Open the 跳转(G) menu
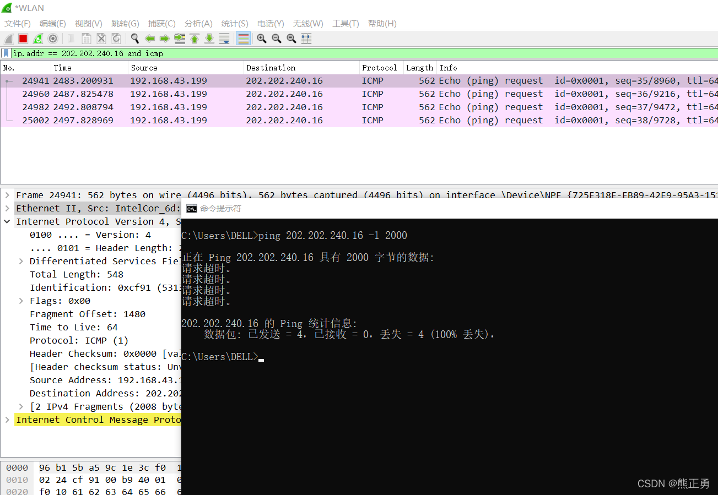Screen dimensions: 718x495 coord(125,24)
